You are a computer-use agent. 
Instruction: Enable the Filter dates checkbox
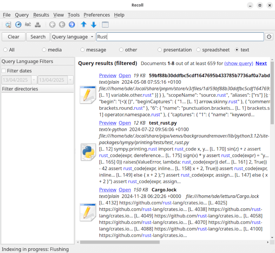tap(4, 71)
